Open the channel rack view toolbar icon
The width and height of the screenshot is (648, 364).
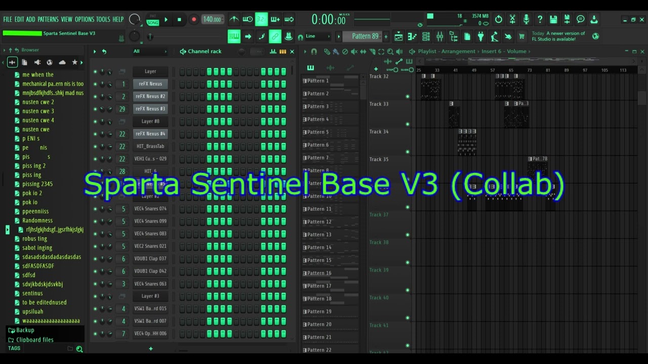[x=426, y=36]
